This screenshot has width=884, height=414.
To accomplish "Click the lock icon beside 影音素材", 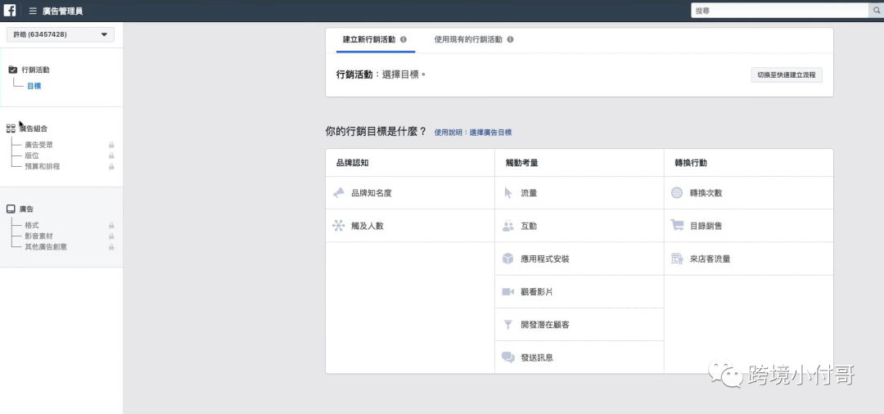I will [111, 236].
